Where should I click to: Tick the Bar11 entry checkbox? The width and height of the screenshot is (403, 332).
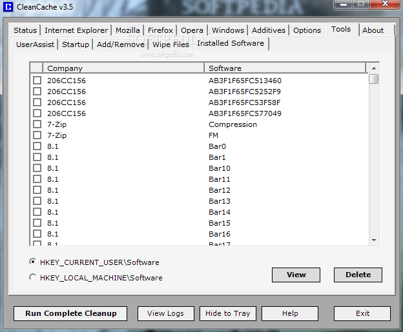(37, 179)
